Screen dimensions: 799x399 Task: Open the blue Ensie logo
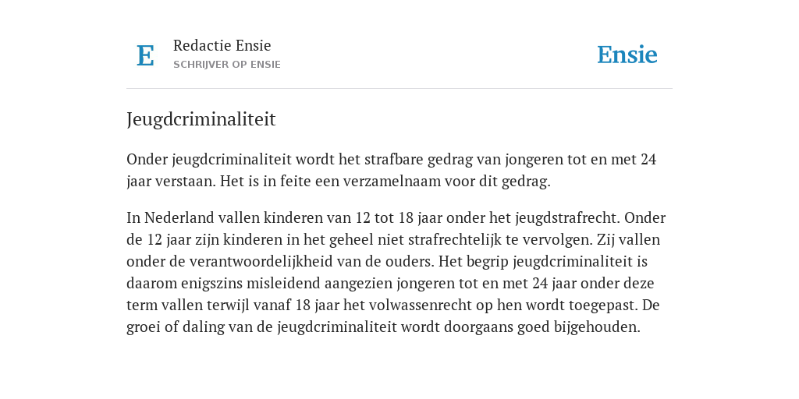coord(627,55)
